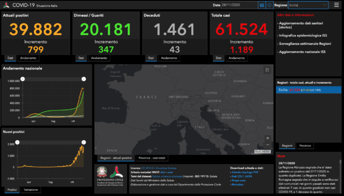Click the Protezione Civile logo in header
344x196 pixels.
(6, 5)
